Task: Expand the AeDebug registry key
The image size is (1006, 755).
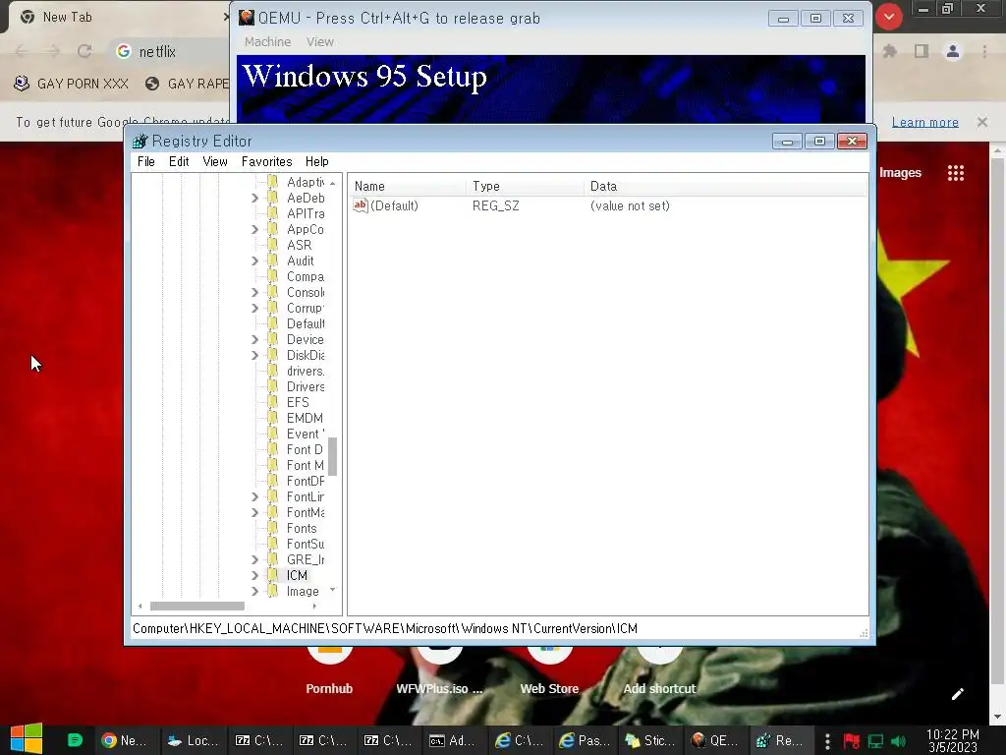Action: pyautogui.click(x=254, y=198)
